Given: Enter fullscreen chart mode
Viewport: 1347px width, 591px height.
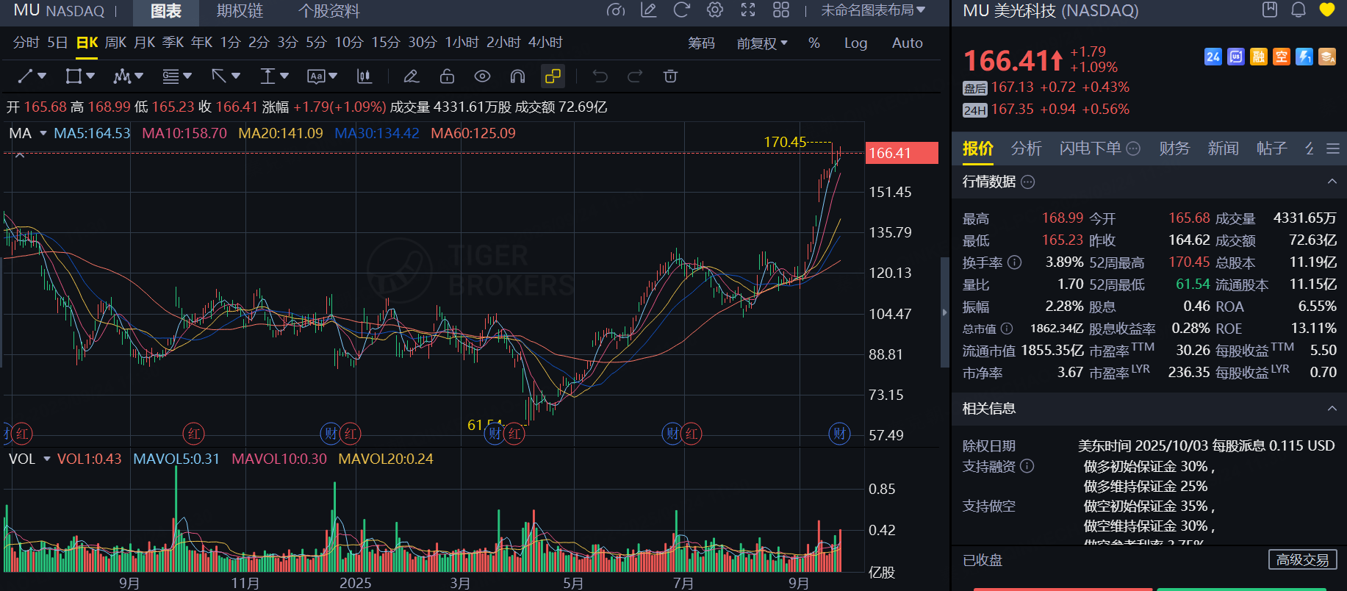Looking at the screenshot, I should [748, 10].
